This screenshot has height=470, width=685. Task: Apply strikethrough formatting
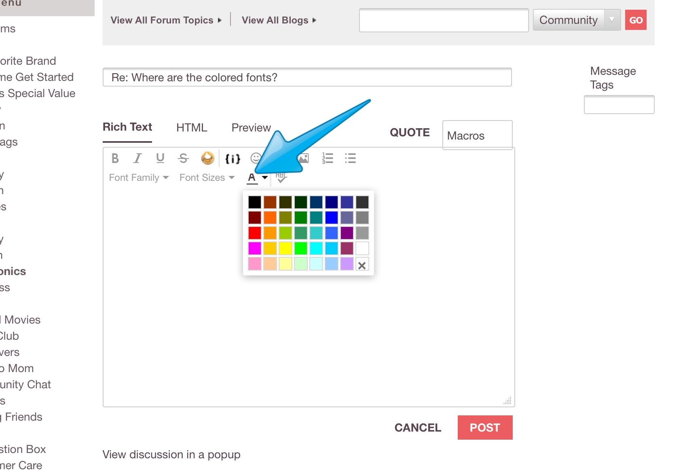[x=183, y=158]
